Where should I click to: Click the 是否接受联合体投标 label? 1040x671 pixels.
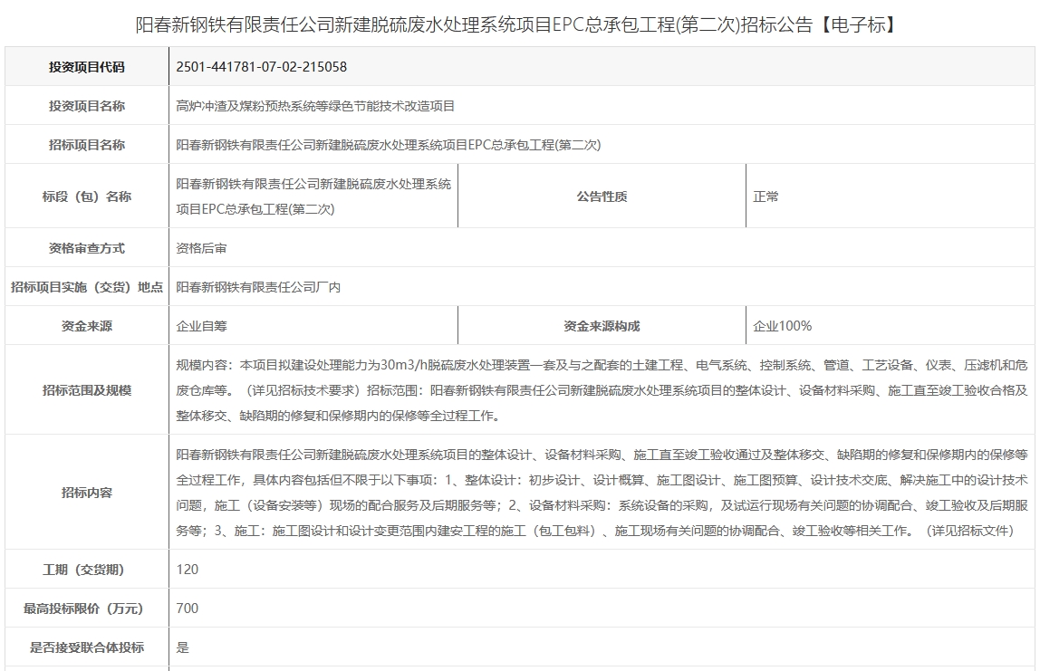[87, 647]
